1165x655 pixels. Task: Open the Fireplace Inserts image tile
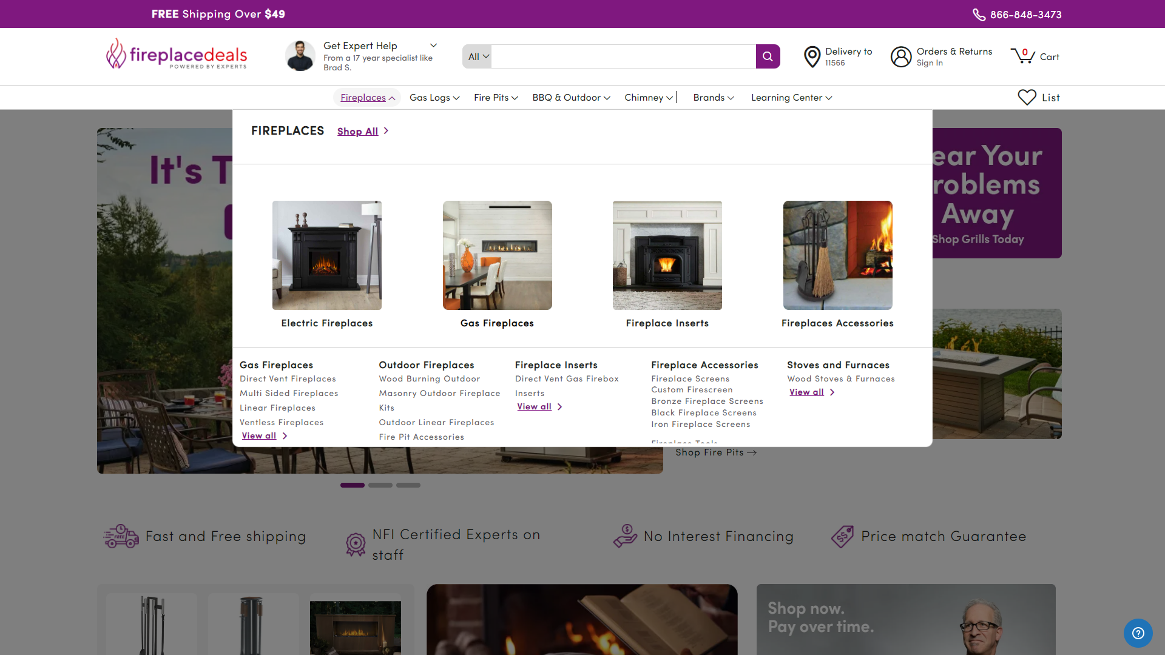coord(667,255)
